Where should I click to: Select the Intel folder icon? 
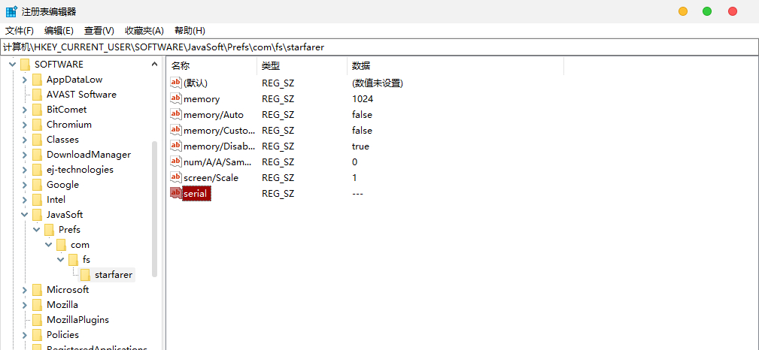point(38,200)
